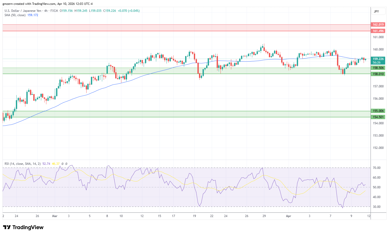Select the 29 date on time axis
This screenshot has width=389, height=235.
[x=264, y=216]
